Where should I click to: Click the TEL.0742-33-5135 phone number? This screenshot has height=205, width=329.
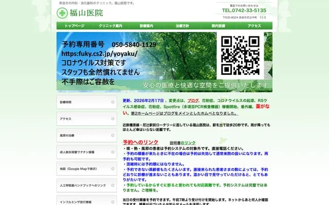pyautogui.click(x=244, y=10)
